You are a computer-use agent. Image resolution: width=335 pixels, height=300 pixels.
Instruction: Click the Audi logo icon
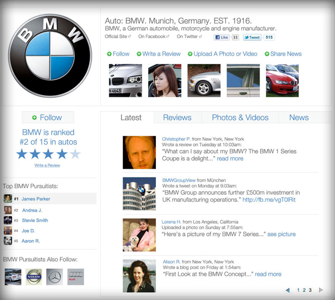tap(75, 277)
